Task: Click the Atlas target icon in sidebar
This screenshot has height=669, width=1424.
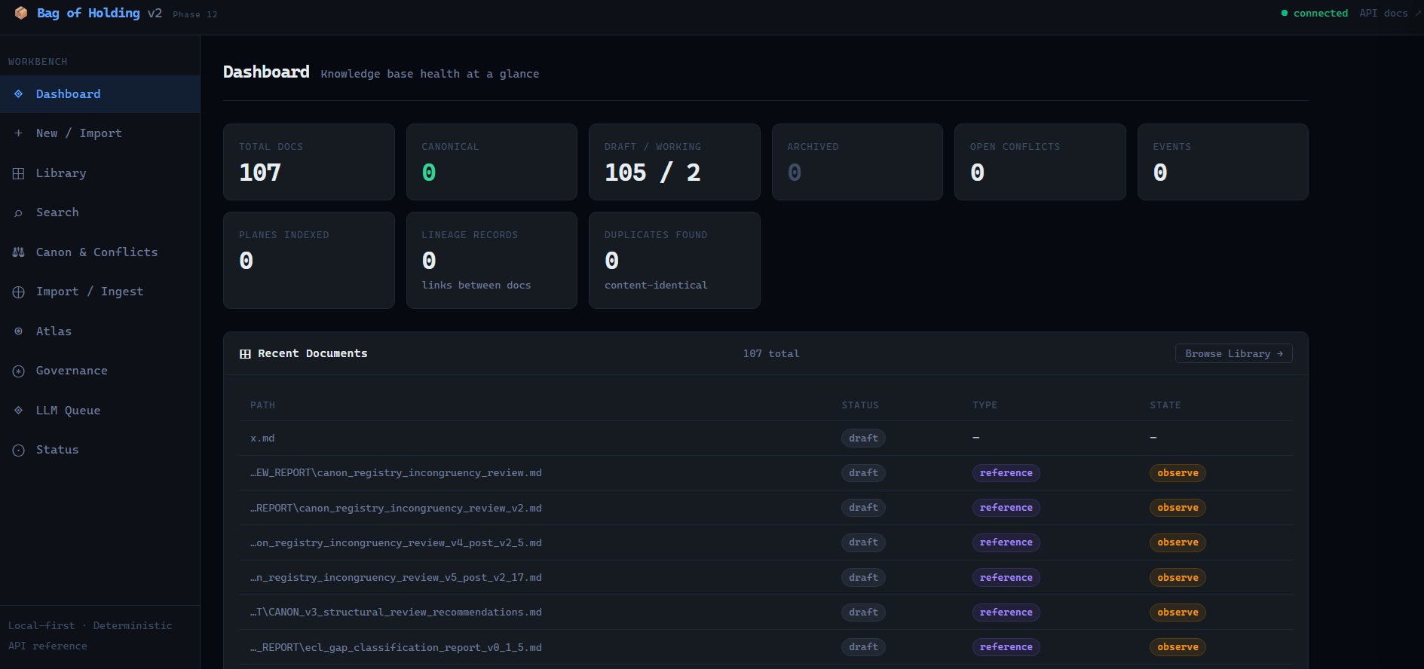Action: point(18,331)
